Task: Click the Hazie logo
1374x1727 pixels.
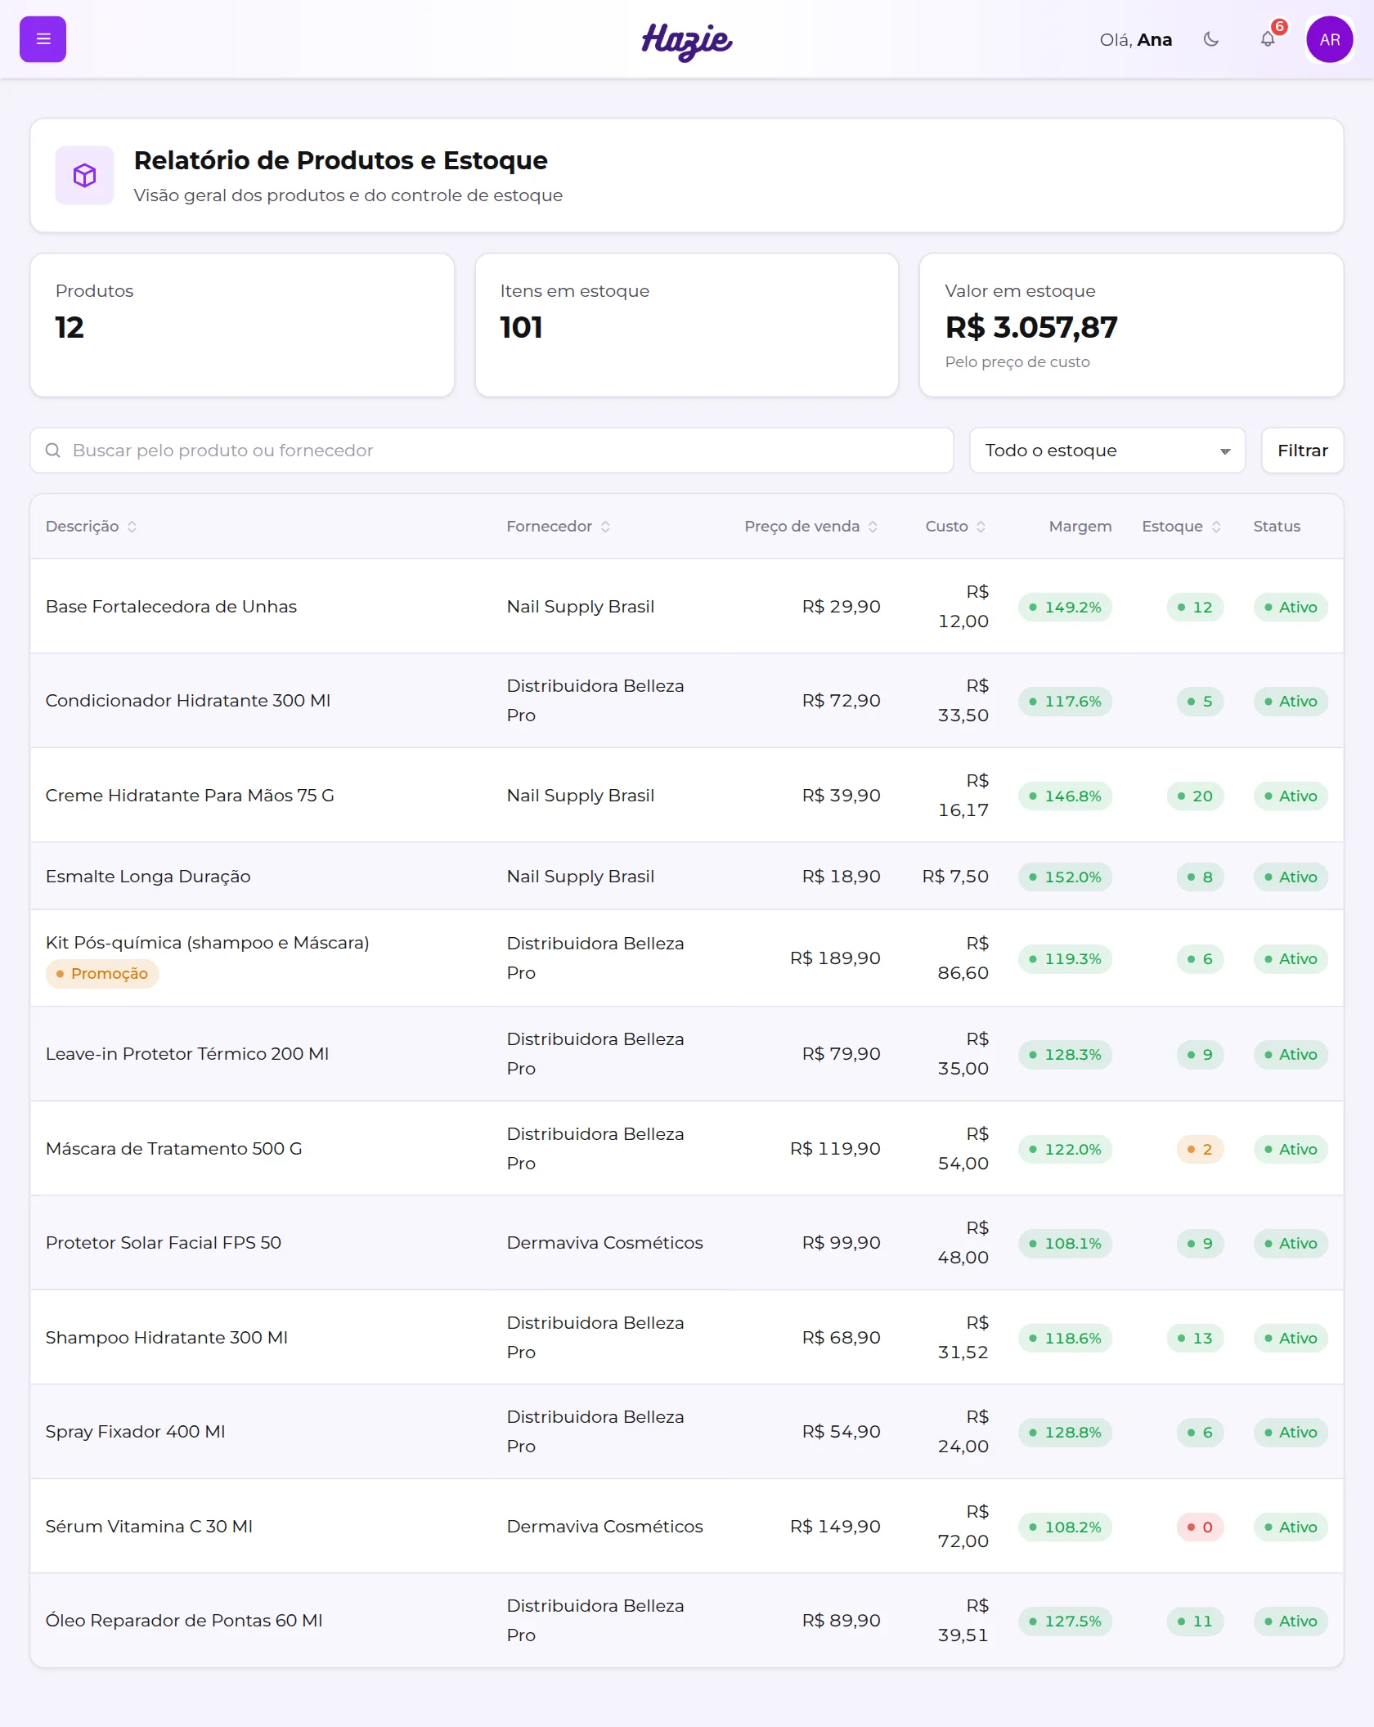Action: (x=687, y=41)
